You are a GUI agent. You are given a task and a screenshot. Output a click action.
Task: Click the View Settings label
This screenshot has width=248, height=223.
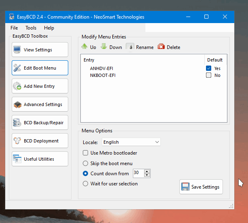pyautogui.click(x=38, y=50)
